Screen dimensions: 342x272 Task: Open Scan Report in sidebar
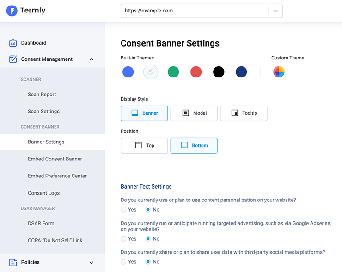pyautogui.click(x=42, y=95)
